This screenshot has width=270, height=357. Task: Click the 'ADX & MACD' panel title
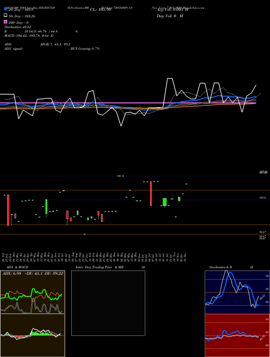(x=17, y=267)
